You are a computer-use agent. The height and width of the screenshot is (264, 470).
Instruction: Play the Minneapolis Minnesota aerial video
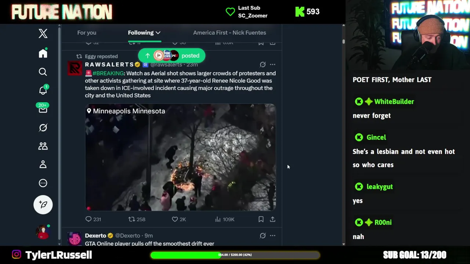click(180, 157)
